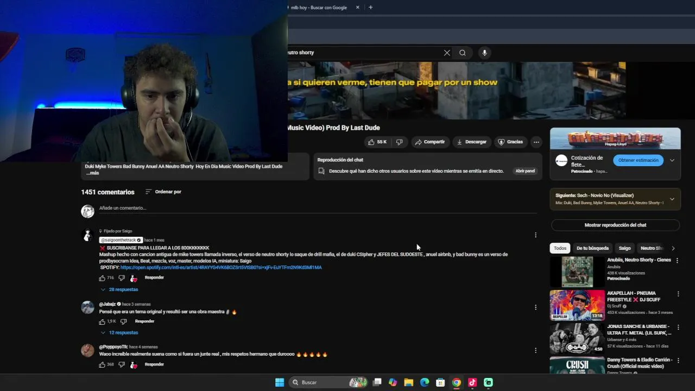Switch to Chrome in taskbar

pos(457,382)
